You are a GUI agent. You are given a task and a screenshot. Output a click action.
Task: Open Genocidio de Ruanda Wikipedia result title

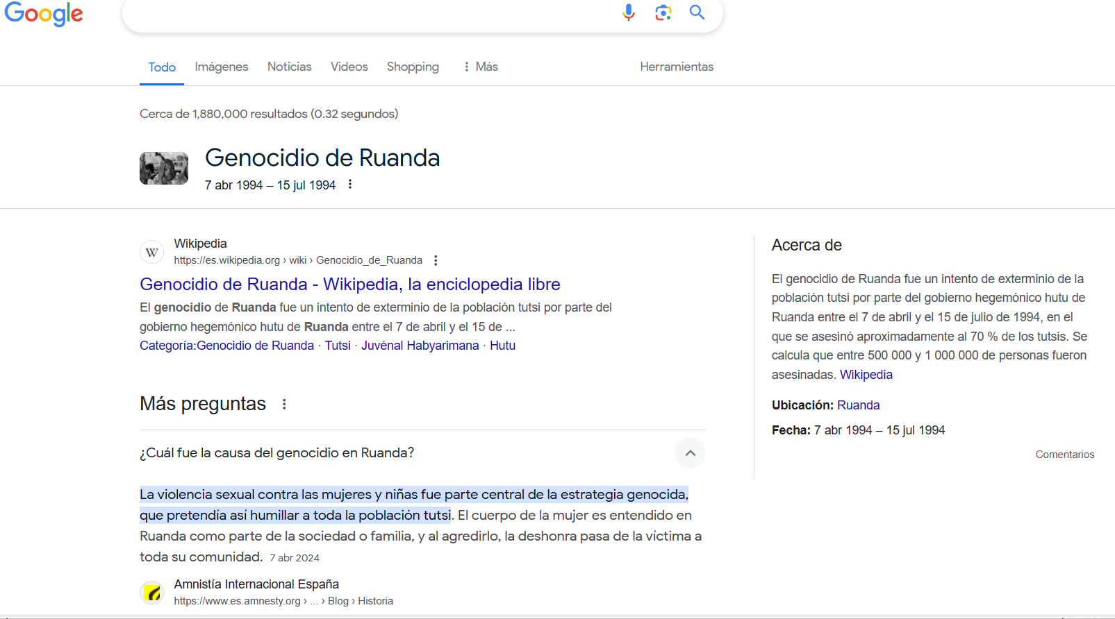350,284
